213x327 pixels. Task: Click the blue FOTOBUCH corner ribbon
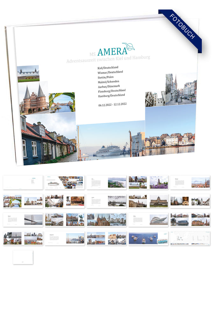point(183,29)
